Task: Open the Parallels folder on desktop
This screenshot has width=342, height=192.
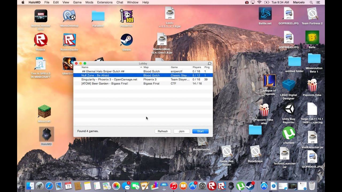Action: [x=98, y=16]
